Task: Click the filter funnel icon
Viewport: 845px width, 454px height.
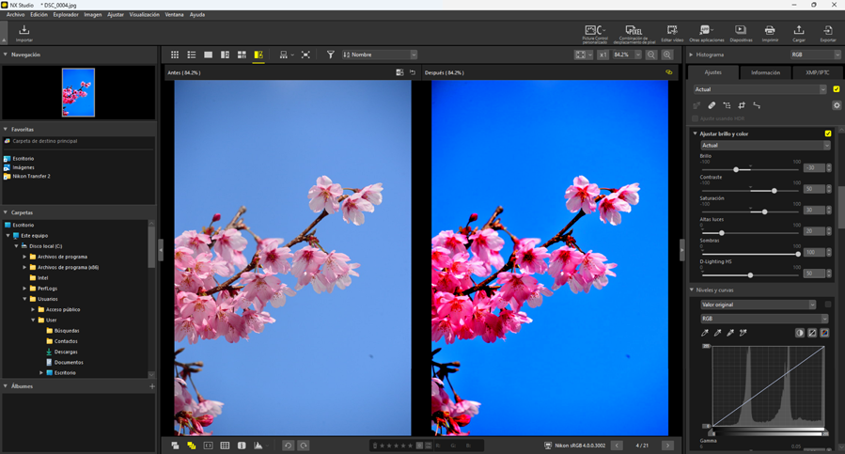Action: coord(330,55)
